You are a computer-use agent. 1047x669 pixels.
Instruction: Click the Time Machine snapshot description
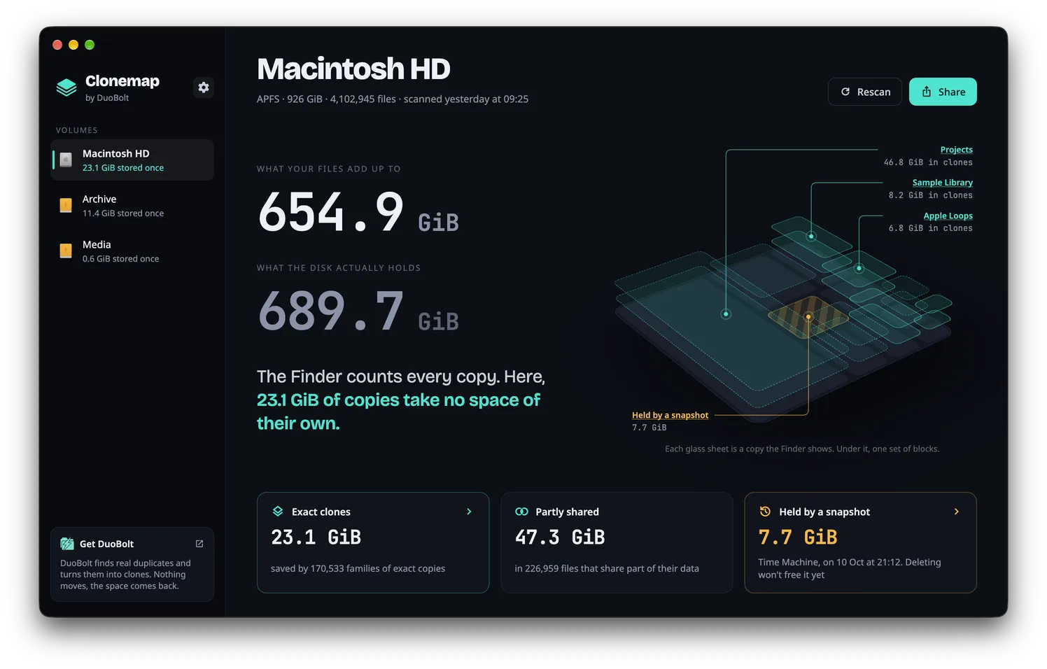pos(850,568)
